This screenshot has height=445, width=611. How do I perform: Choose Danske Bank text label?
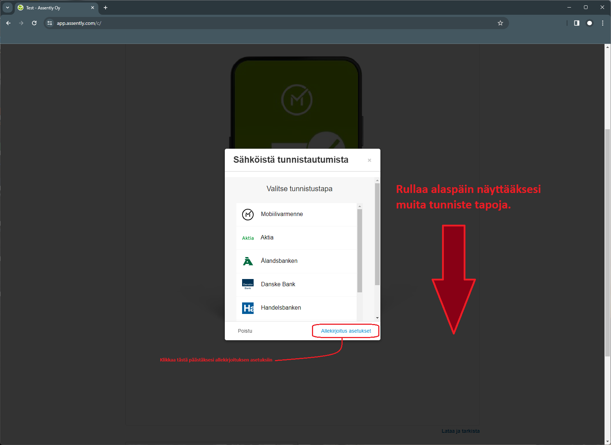click(x=278, y=284)
